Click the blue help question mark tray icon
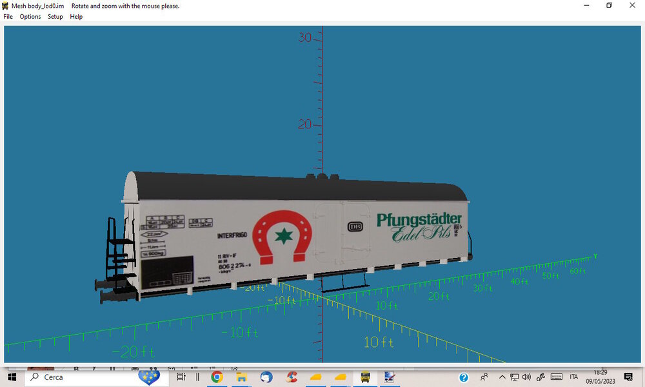 464,377
